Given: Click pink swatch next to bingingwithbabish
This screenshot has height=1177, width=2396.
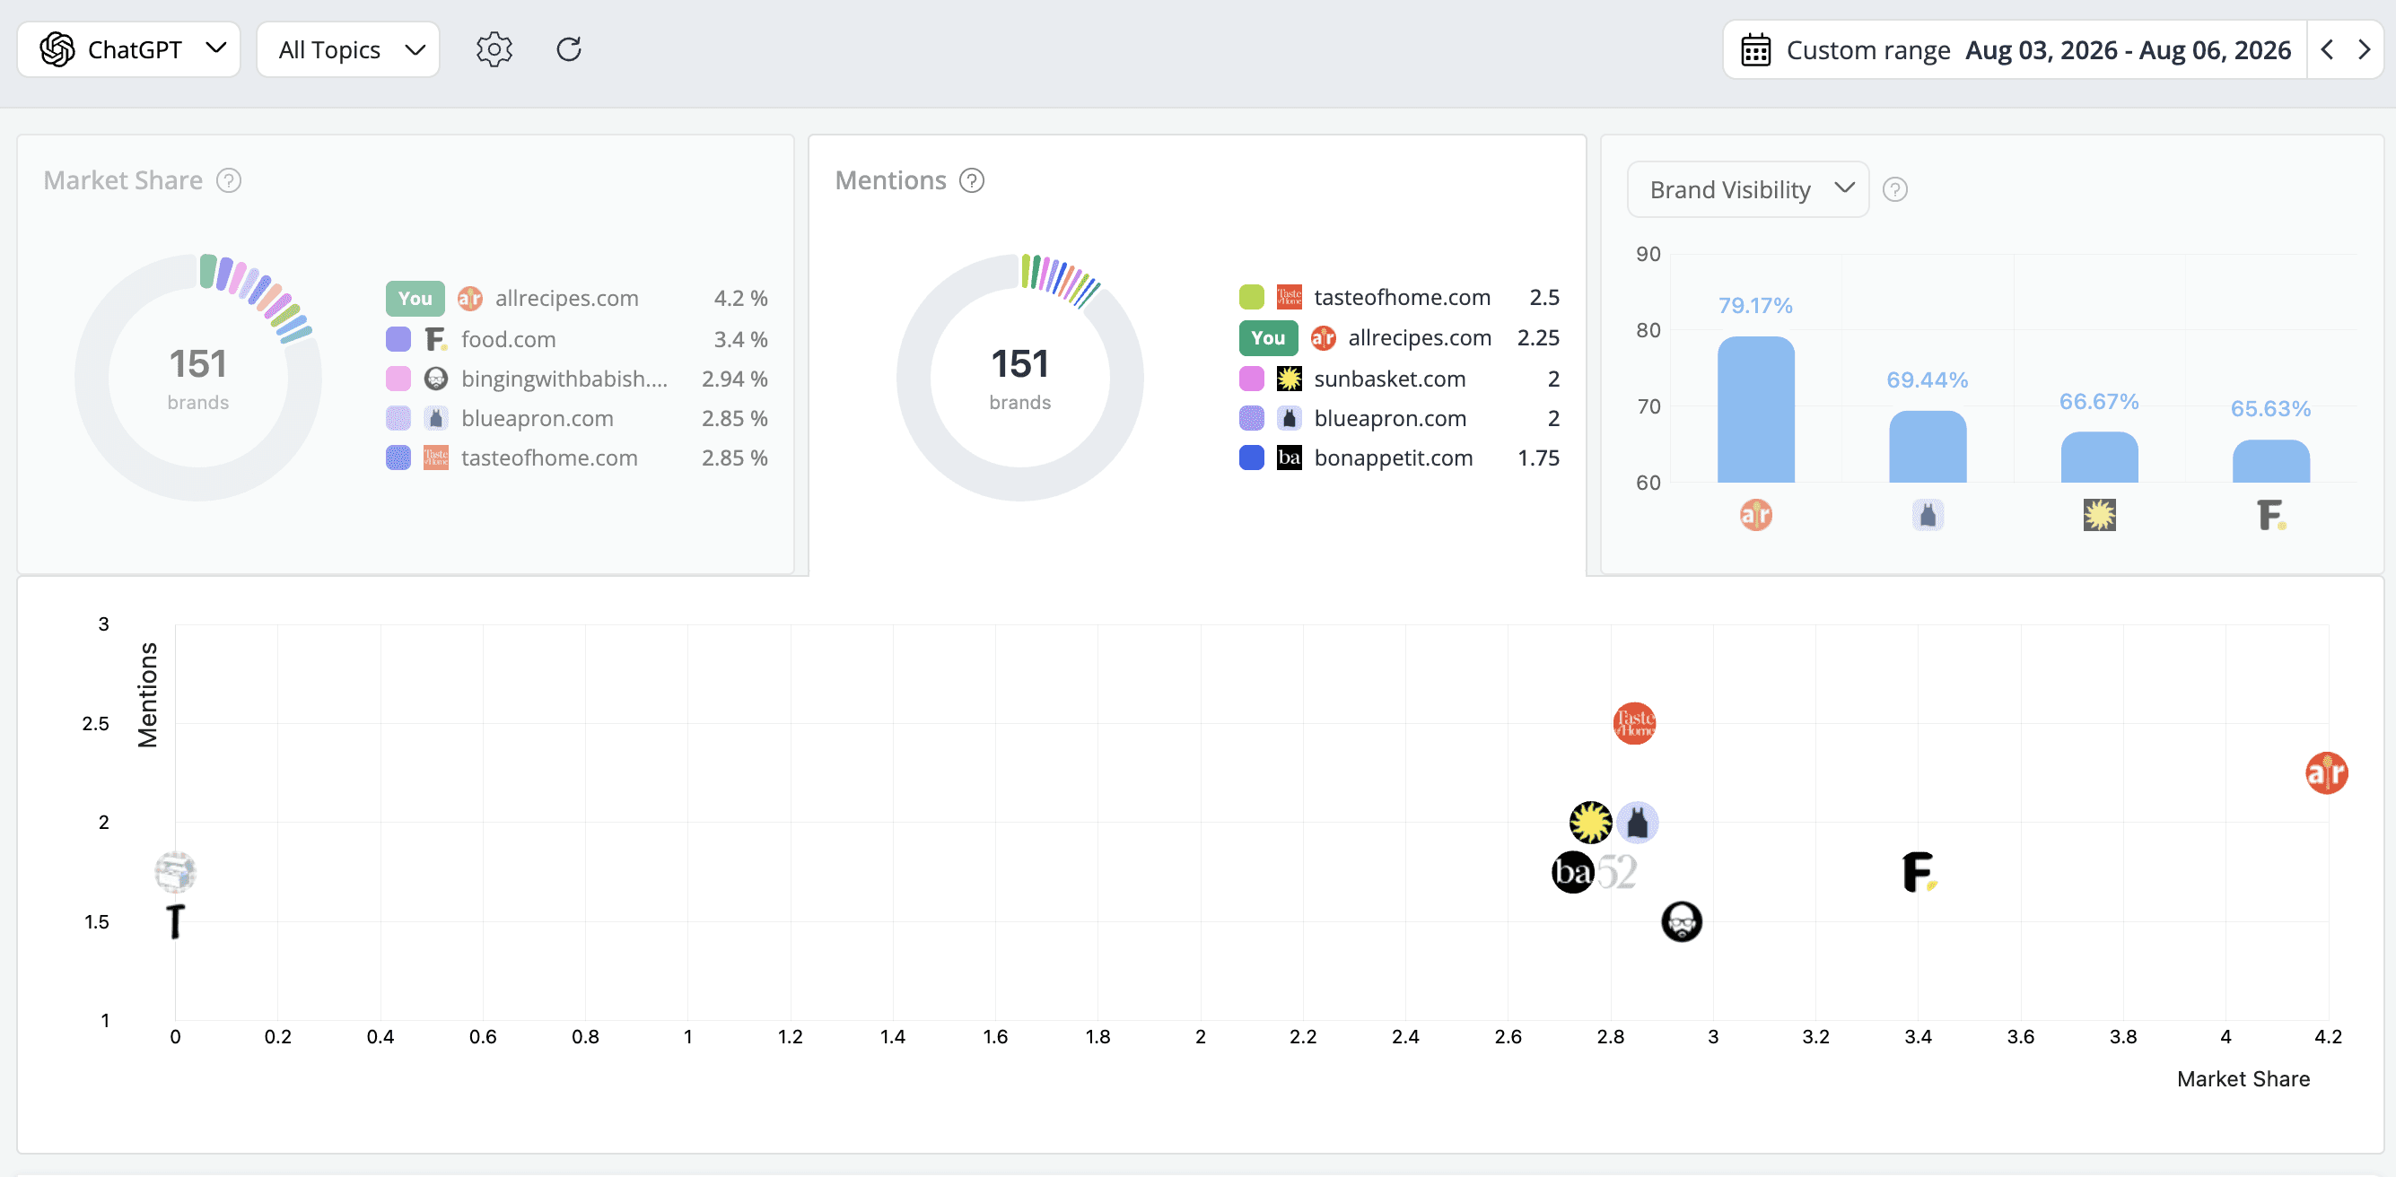Looking at the screenshot, I should point(398,379).
